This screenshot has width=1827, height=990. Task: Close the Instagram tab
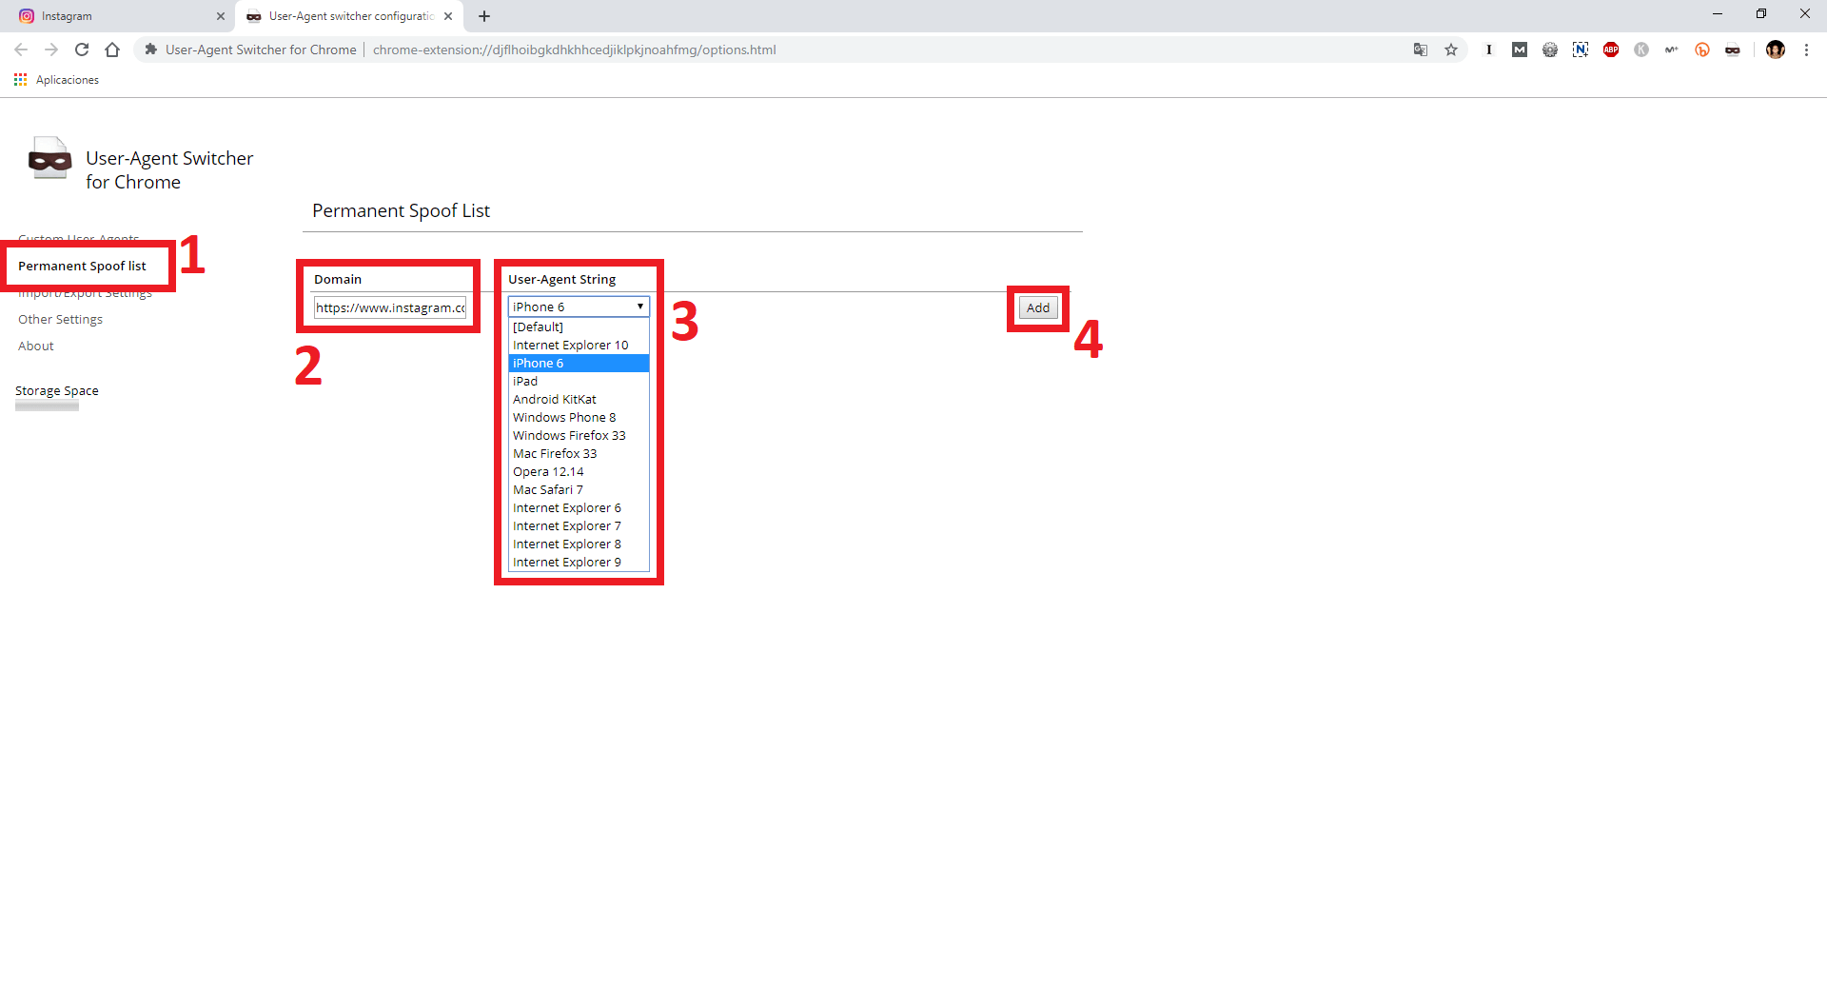tap(221, 16)
